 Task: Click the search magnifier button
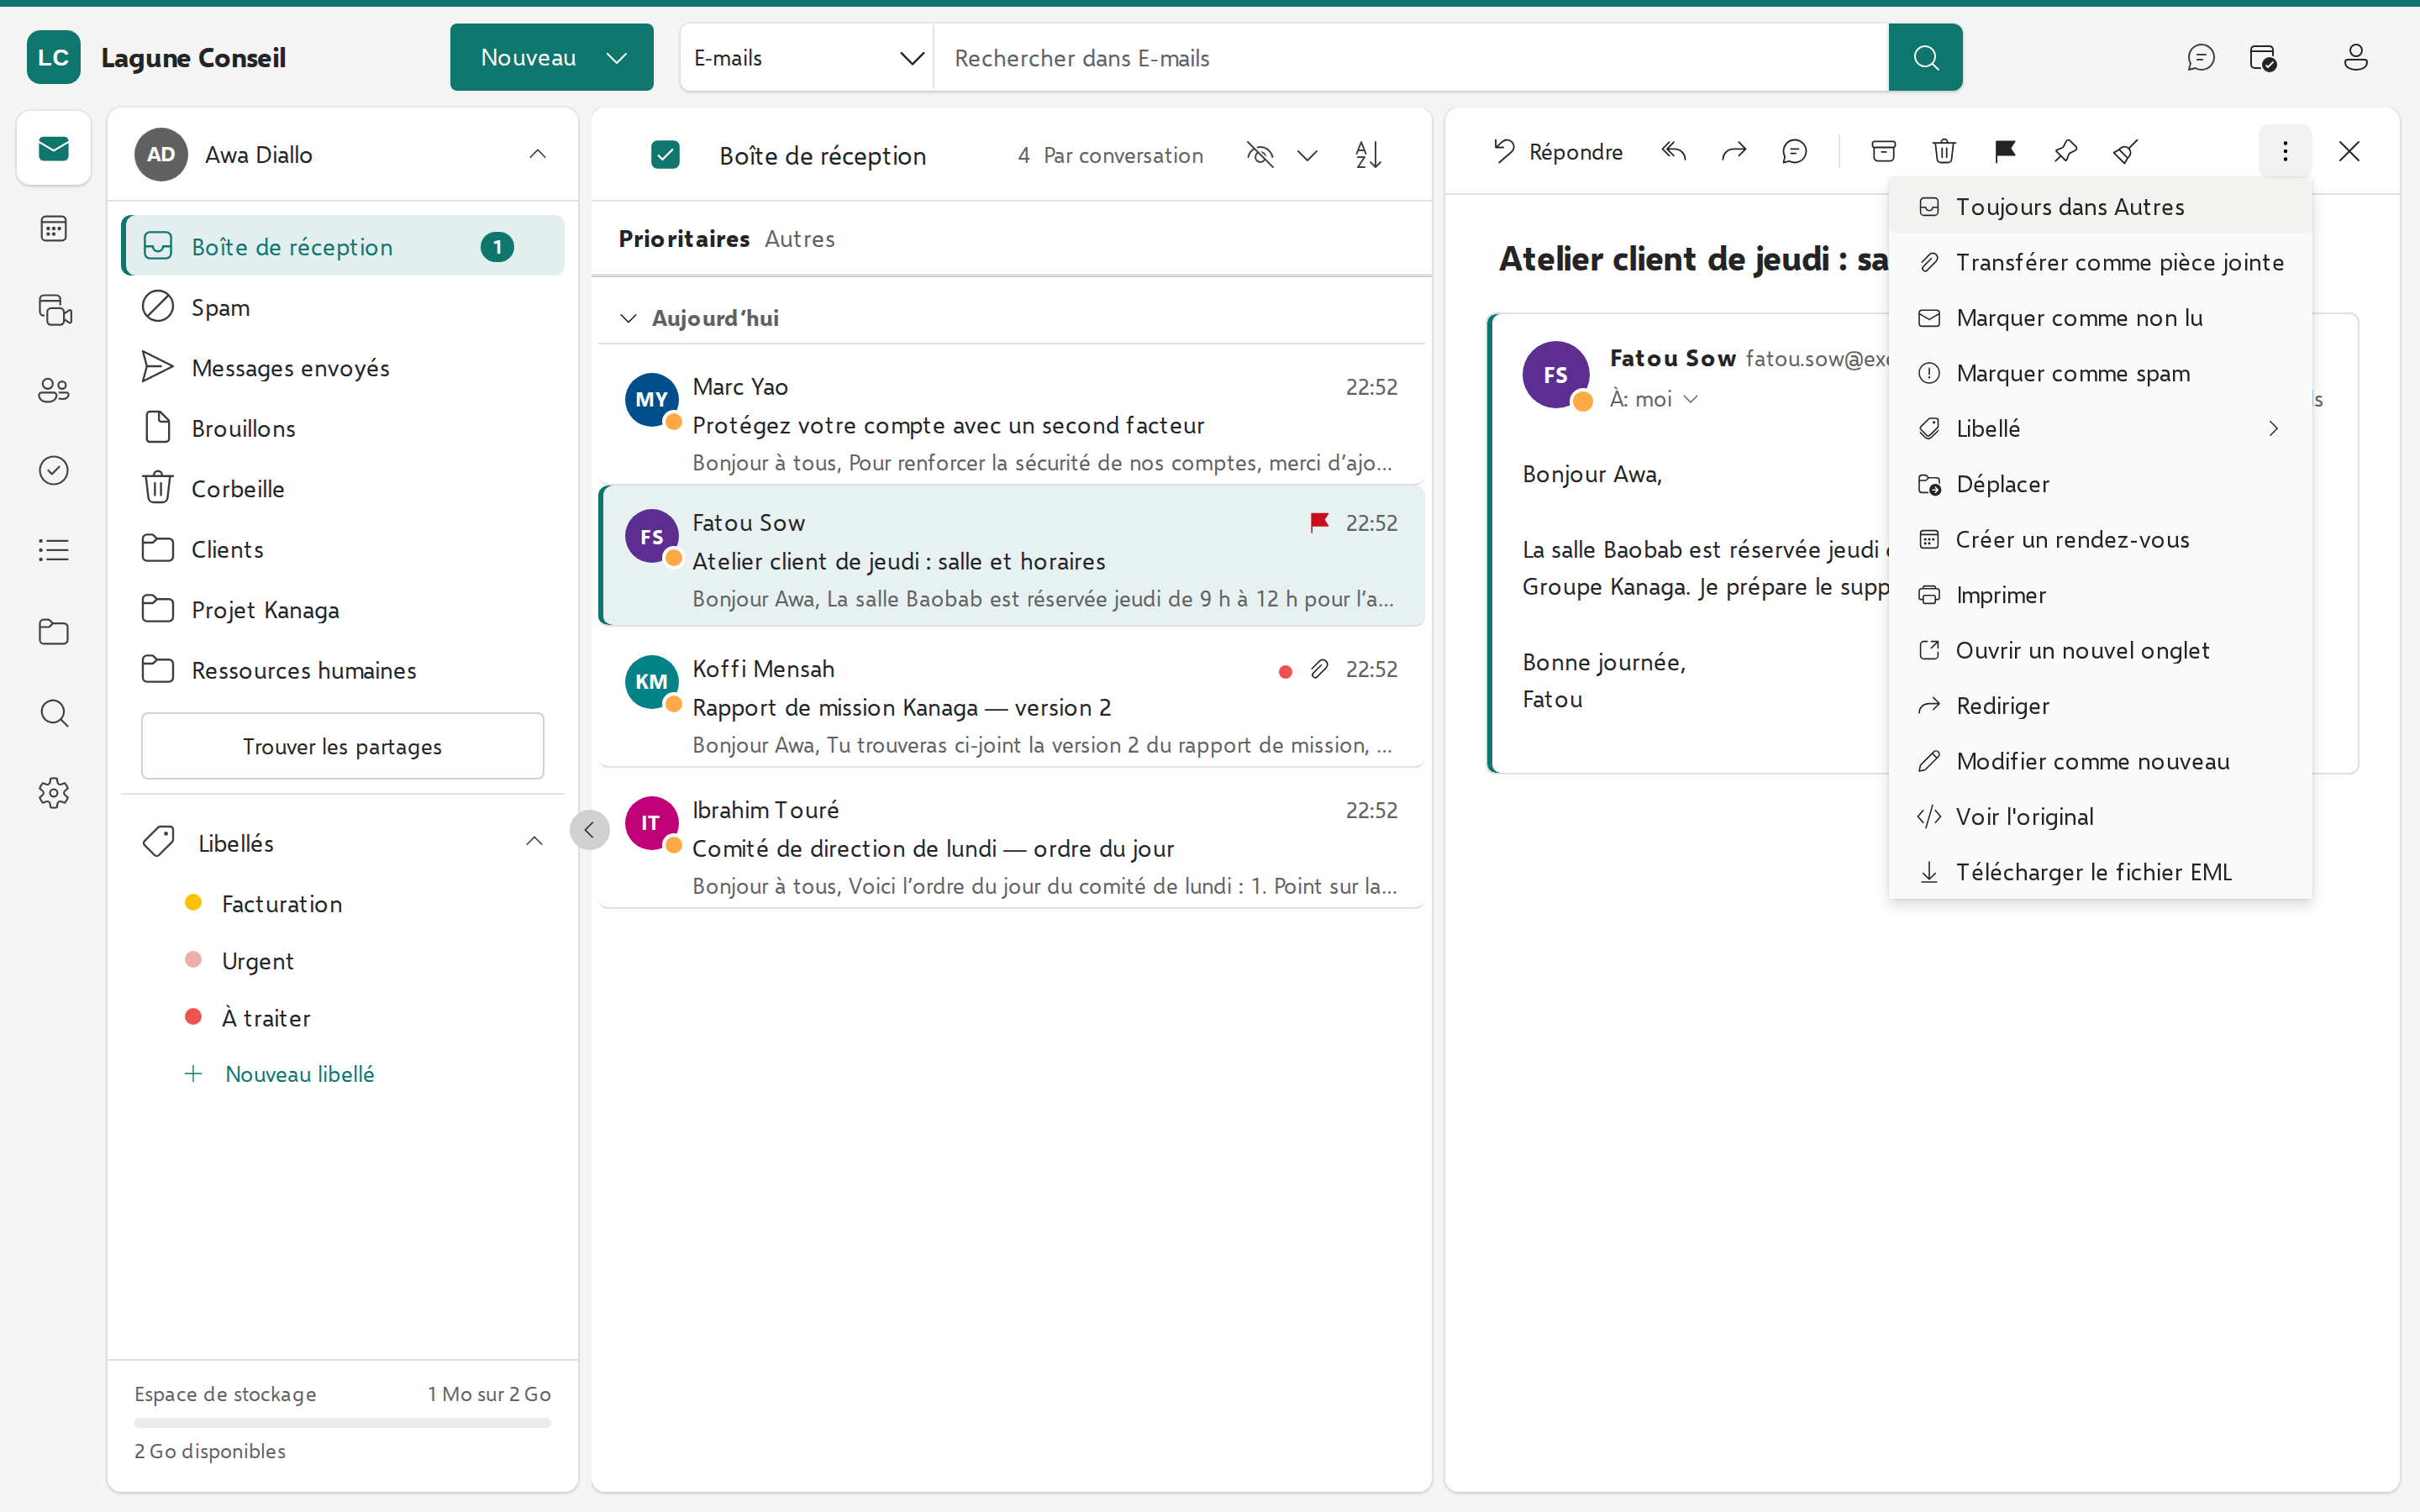[x=1926, y=58]
